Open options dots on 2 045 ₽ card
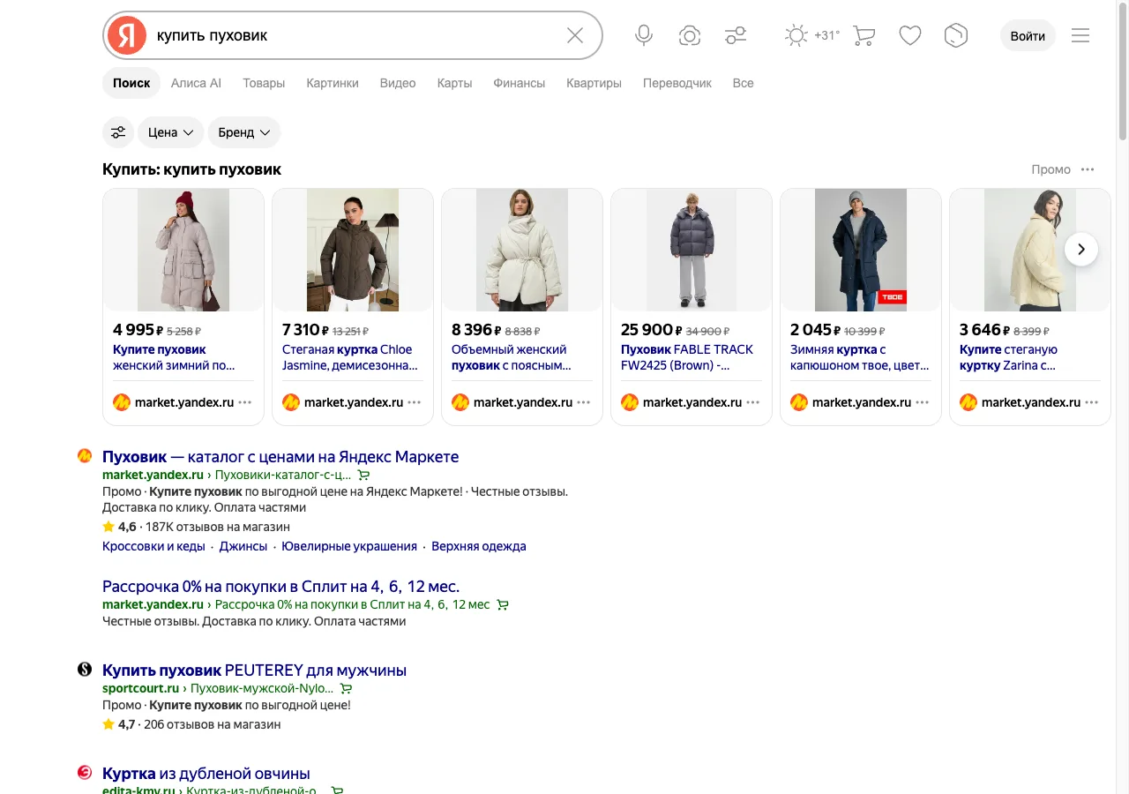Image resolution: width=1129 pixels, height=794 pixels. [x=923, y=402]
